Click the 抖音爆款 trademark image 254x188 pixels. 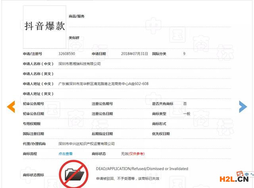(x=44, y=27)
